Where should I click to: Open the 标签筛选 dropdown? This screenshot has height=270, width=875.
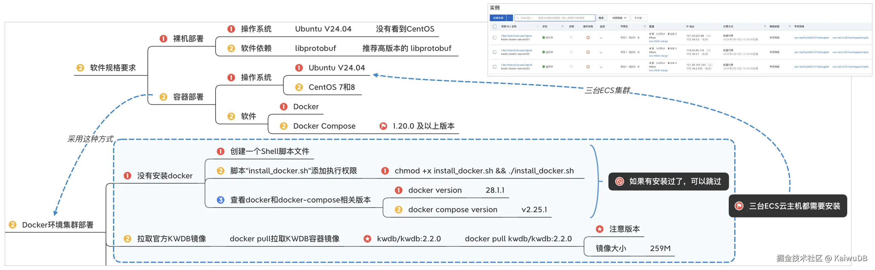[x=619, y=18]
